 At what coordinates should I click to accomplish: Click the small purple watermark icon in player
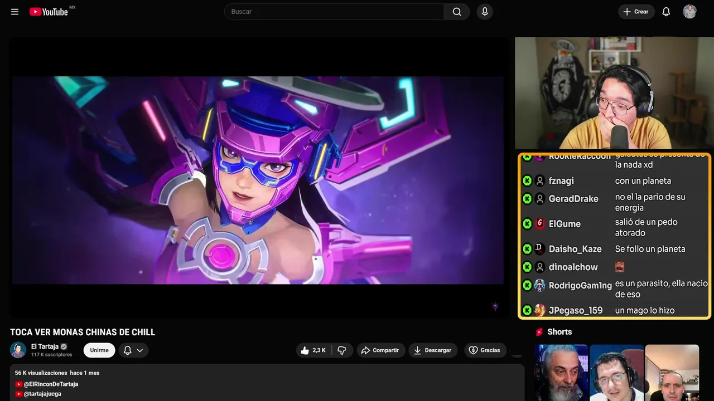495,306
